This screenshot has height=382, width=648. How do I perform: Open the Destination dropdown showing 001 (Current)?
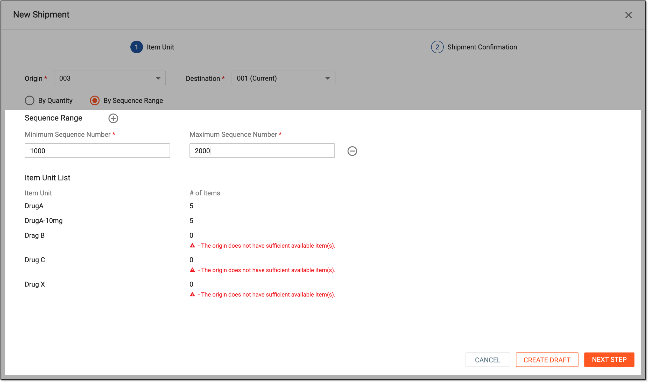click(283, 78)
